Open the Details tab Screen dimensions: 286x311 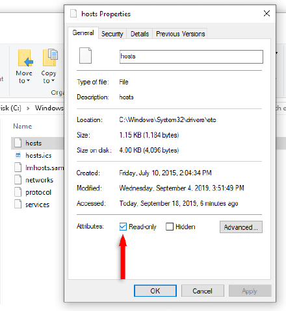pyautogui.click(x=140, y=34)
